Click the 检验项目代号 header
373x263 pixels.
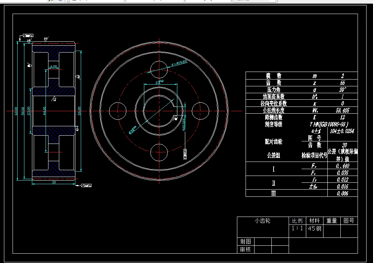tap(314, 155)
